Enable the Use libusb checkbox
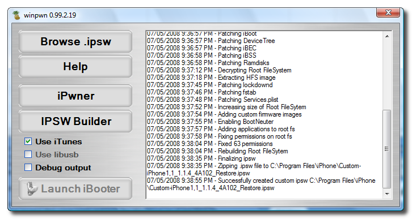 28,154
